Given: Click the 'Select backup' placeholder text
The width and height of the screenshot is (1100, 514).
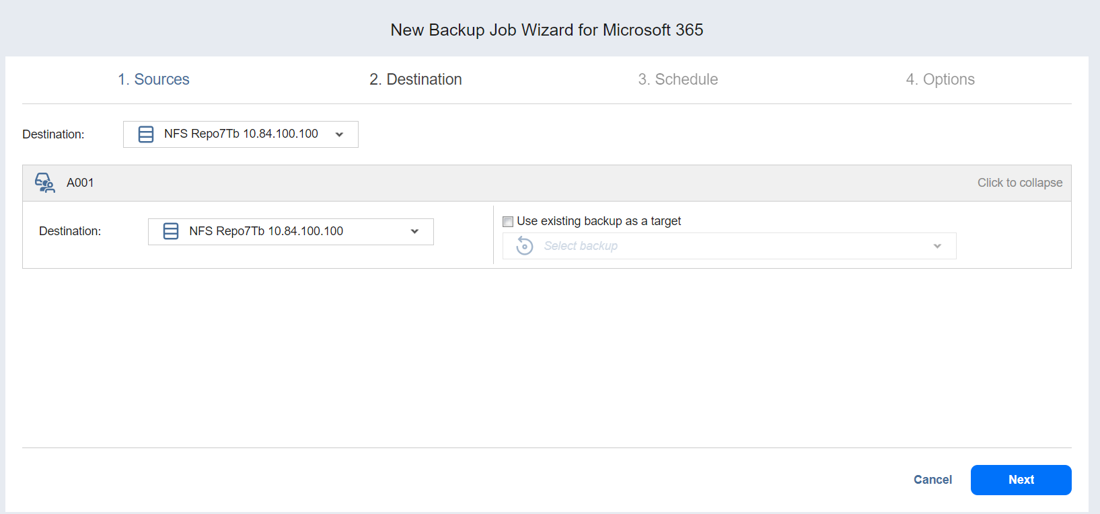Looking at the screenshot, I should [581, 246].
